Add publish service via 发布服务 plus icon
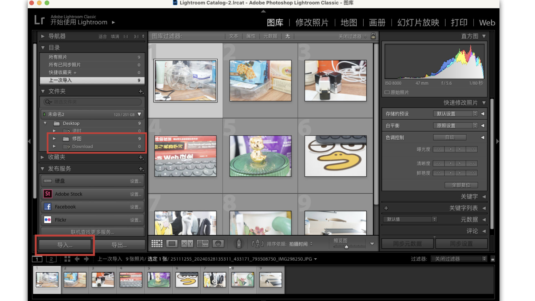The width and height of the screenshot is (535, 301). [141, 169]
